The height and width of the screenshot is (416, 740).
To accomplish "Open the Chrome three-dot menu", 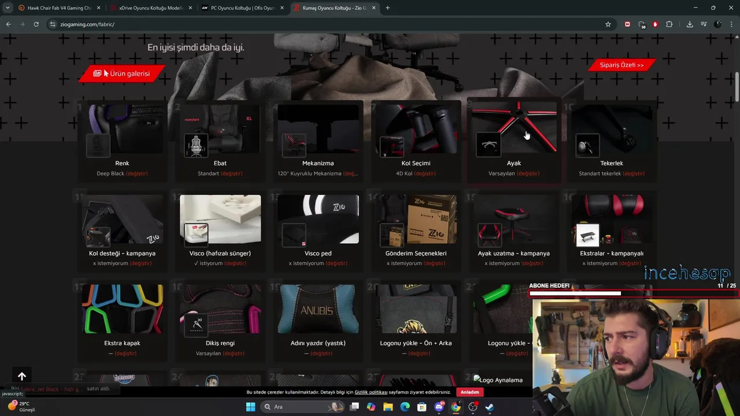I will (x=731, y=24).
